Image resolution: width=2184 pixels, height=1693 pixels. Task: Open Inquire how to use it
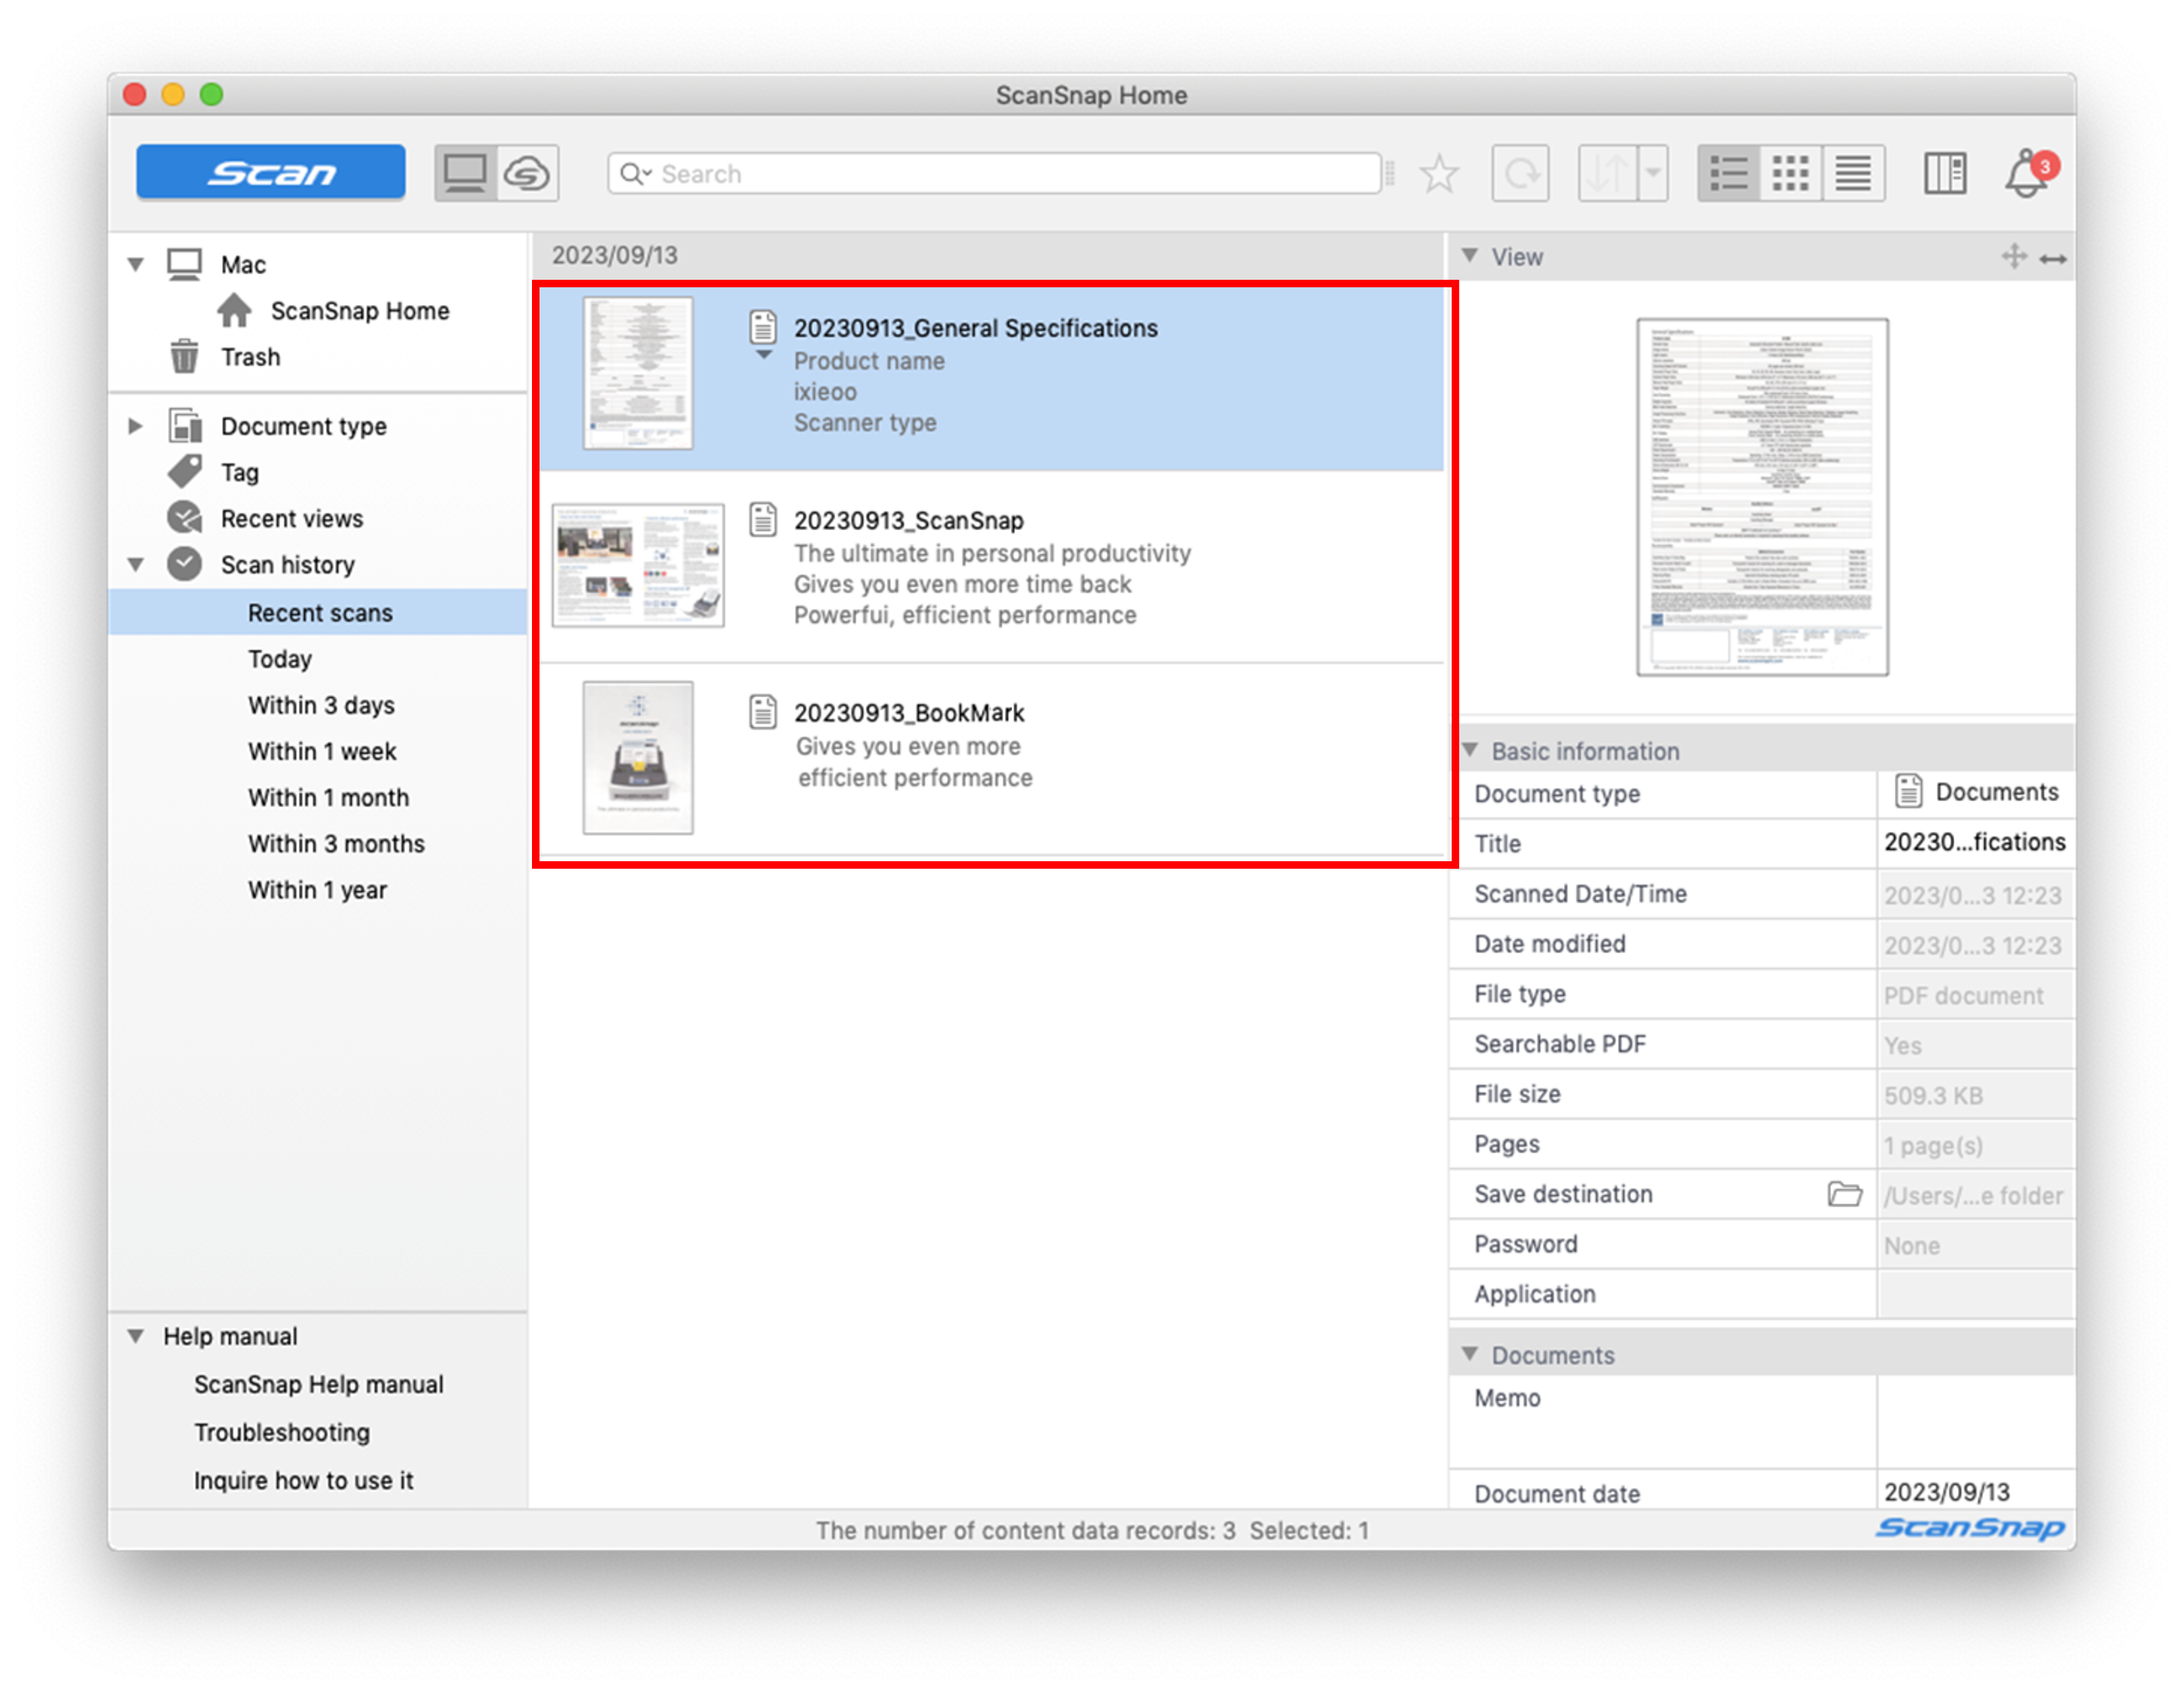pos(303,1480)
